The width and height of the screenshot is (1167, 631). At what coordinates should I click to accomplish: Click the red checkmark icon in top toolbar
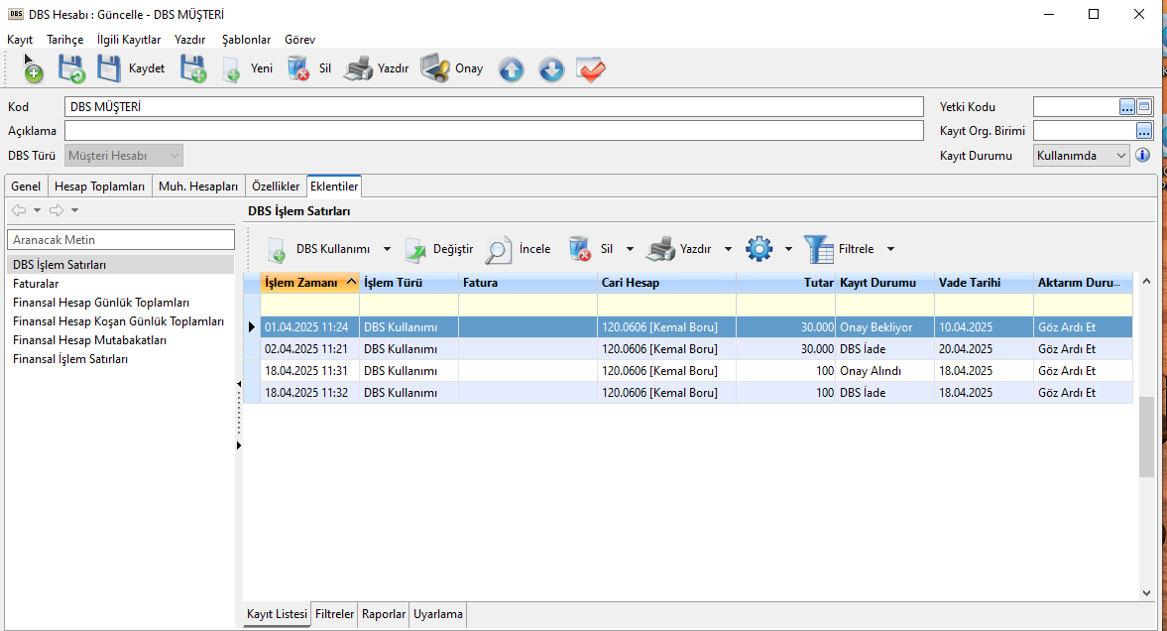coord(591,69)
